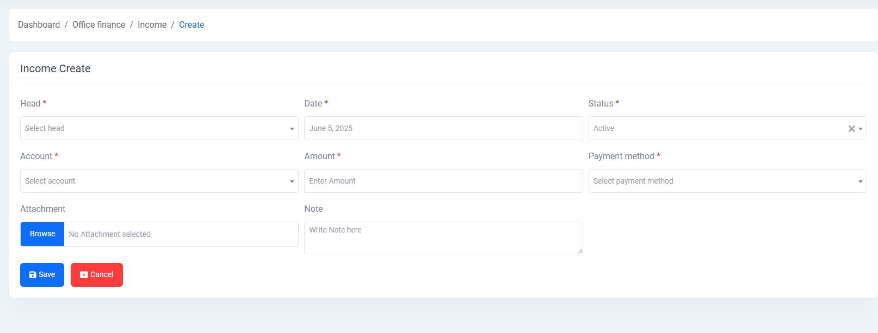Navigate to Office finance breadcrumb

click(x=99, y=25)
